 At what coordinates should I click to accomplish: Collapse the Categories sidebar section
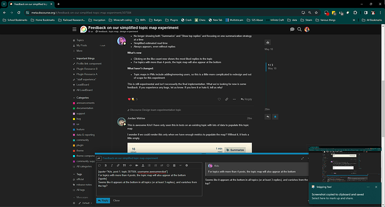[x=81, y=98]
